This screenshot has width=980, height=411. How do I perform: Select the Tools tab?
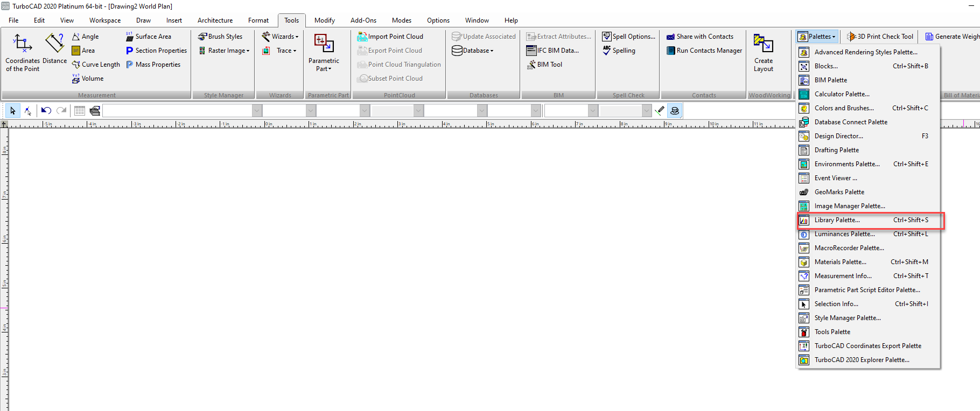coord(291,20)
